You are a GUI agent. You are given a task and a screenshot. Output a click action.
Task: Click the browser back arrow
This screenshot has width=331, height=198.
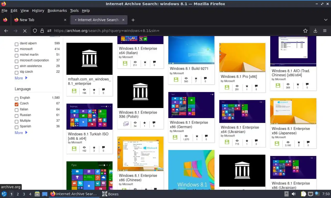click(6, 31)
